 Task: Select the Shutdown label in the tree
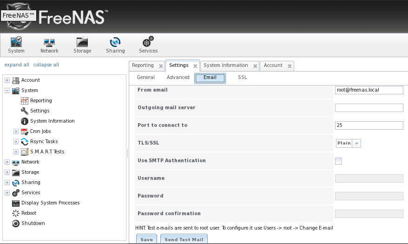[x=33, y=223]
